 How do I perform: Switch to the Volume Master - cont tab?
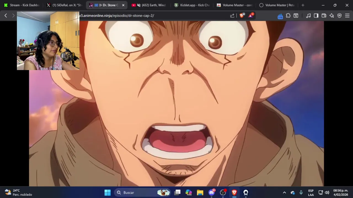click(x=234, y=5)
